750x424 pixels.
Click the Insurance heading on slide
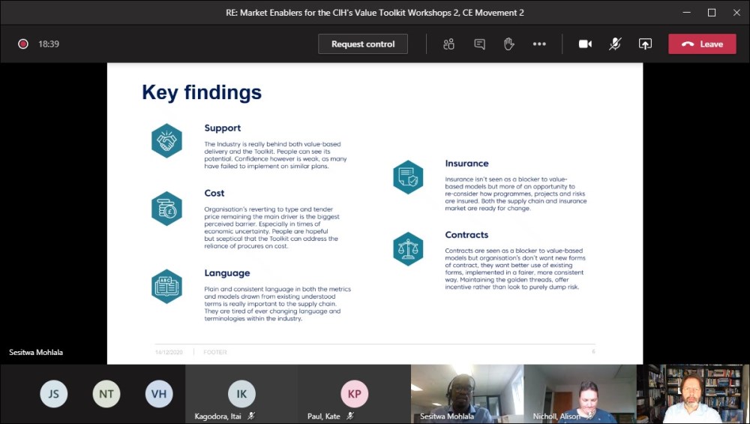pos(466,164)
